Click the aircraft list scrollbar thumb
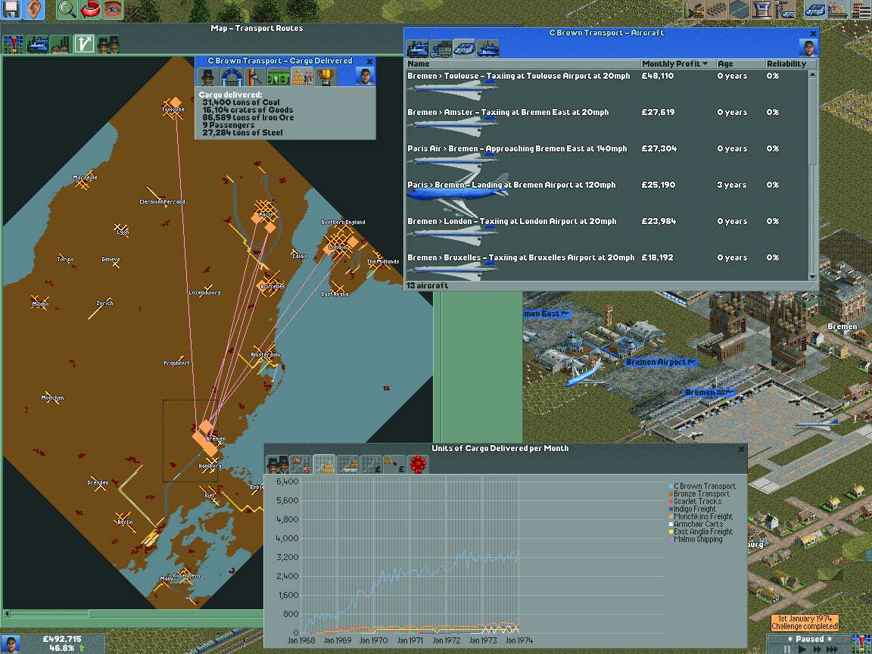Viewport: 872px width, 654px height. (812, 121)
